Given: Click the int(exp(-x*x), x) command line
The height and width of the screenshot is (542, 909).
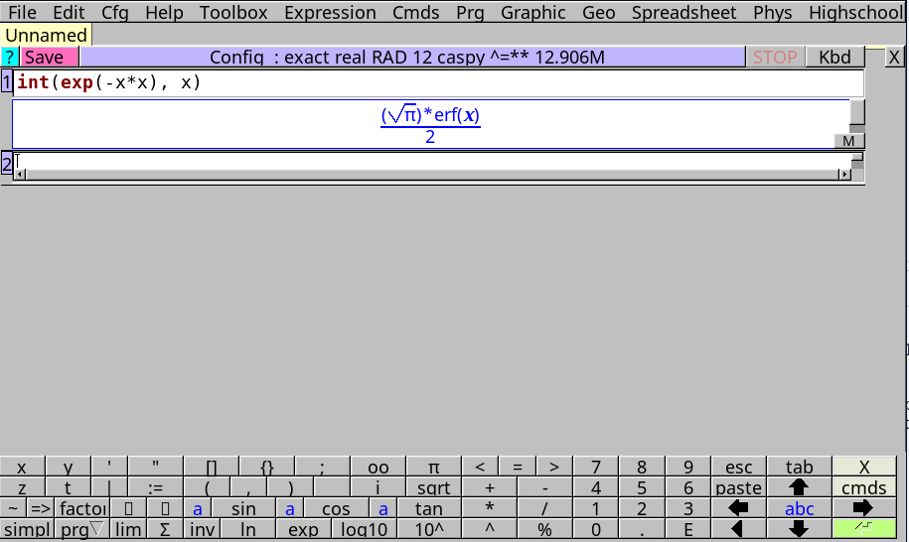Looking at the screenshot, I should pos(438,82).
